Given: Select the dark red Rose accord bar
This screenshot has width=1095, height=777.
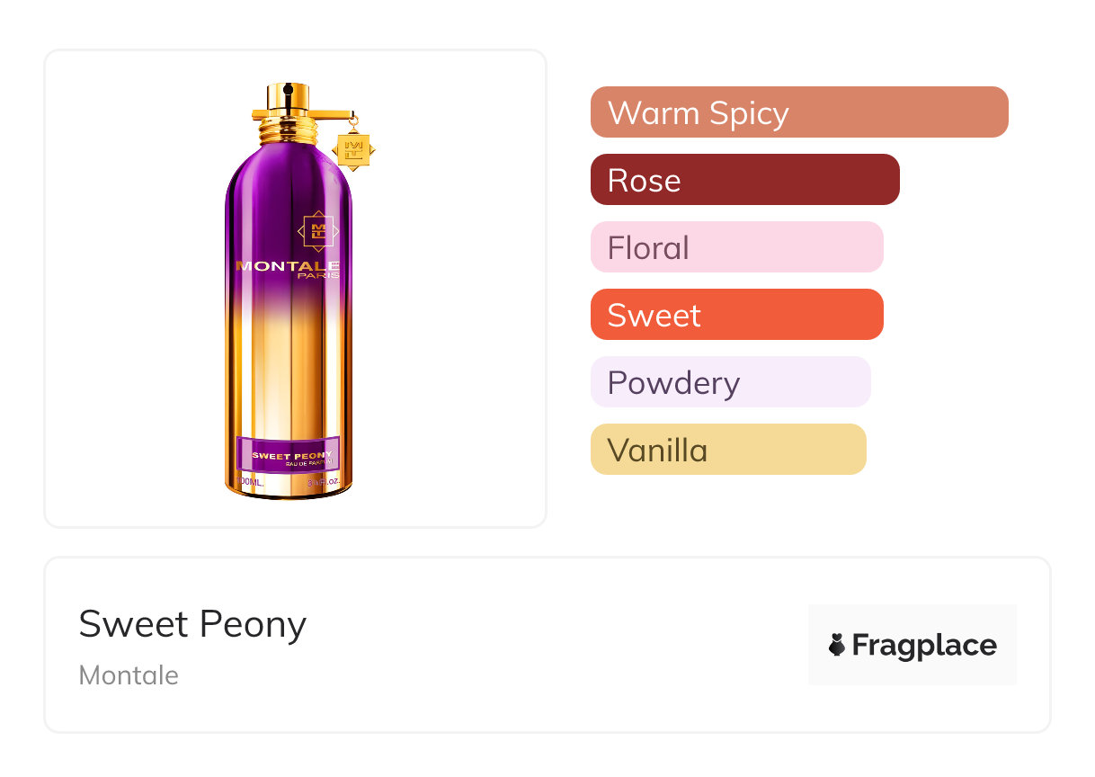Looking at the screenshot, I should tap(744, 180).
